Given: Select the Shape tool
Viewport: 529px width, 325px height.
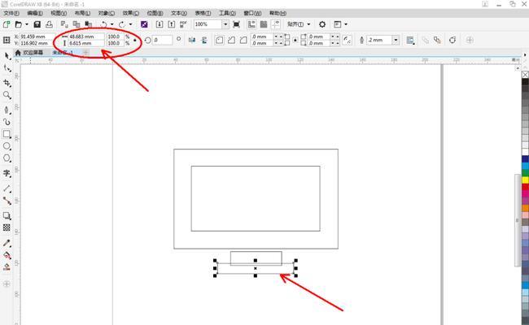Looking at the screenshot, I should click(x=7, y=68).
